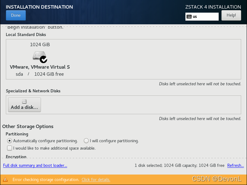Image resolution: width=247 pixels, height=185 pixels.
Task: Click the Partitioning label
Action: coord(17,134)
